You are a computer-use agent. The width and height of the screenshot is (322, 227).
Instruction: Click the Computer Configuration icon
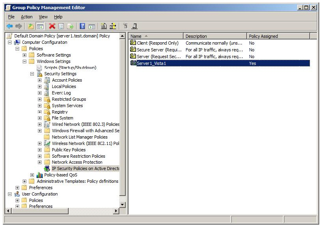17,42
